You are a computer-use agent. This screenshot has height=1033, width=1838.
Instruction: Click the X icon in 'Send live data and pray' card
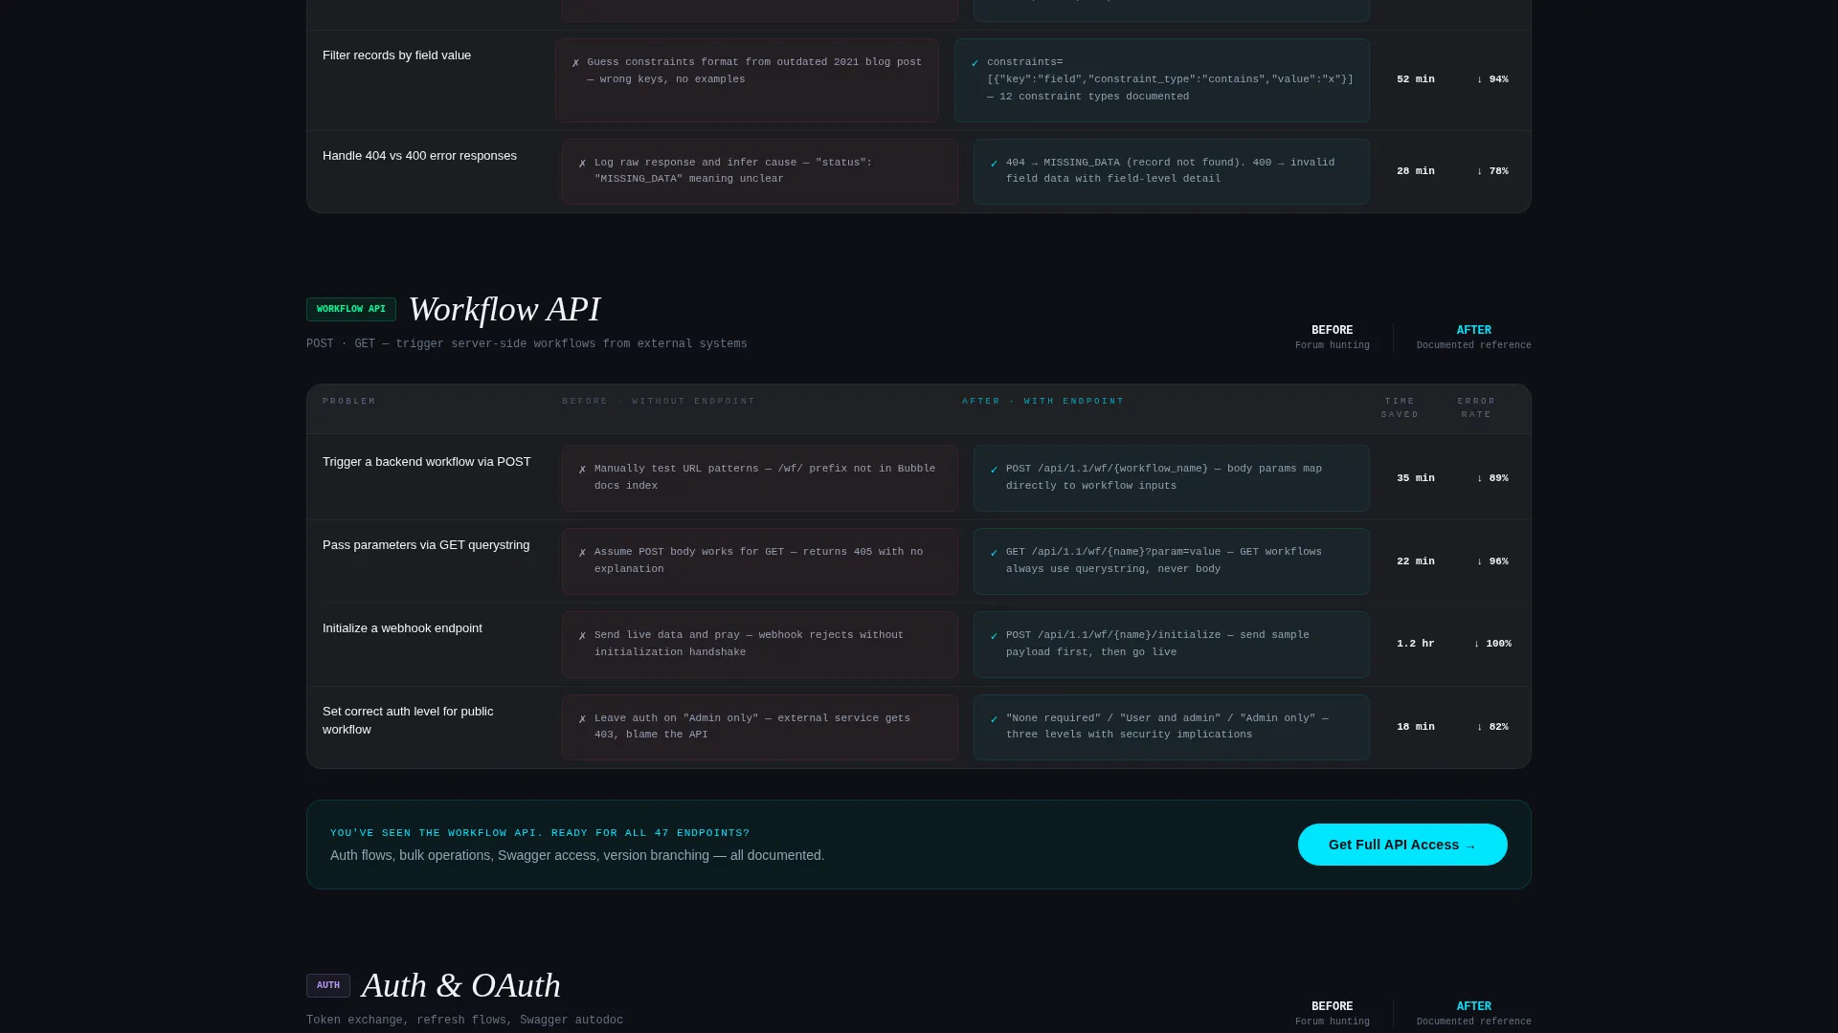pos(582,636)
